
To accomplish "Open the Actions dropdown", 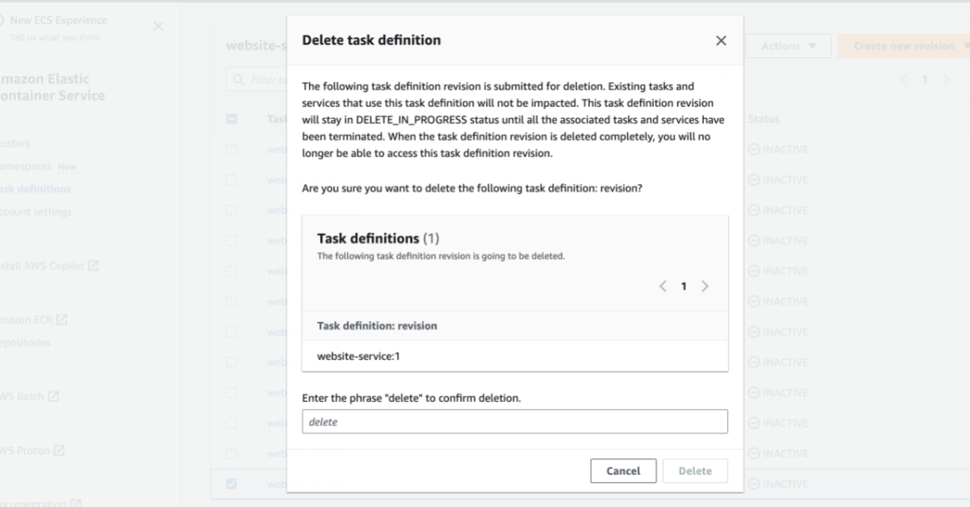I will [x=788, y=46].
